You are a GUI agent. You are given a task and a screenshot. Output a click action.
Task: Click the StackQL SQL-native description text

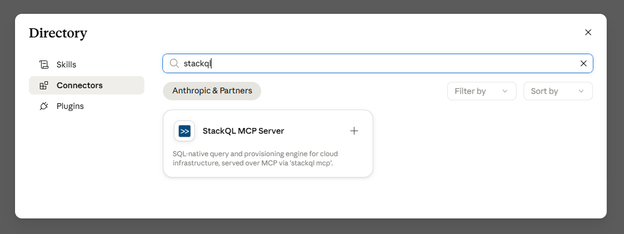point(255,158)
